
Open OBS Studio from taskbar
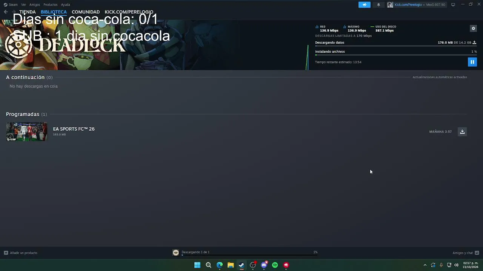253,265
